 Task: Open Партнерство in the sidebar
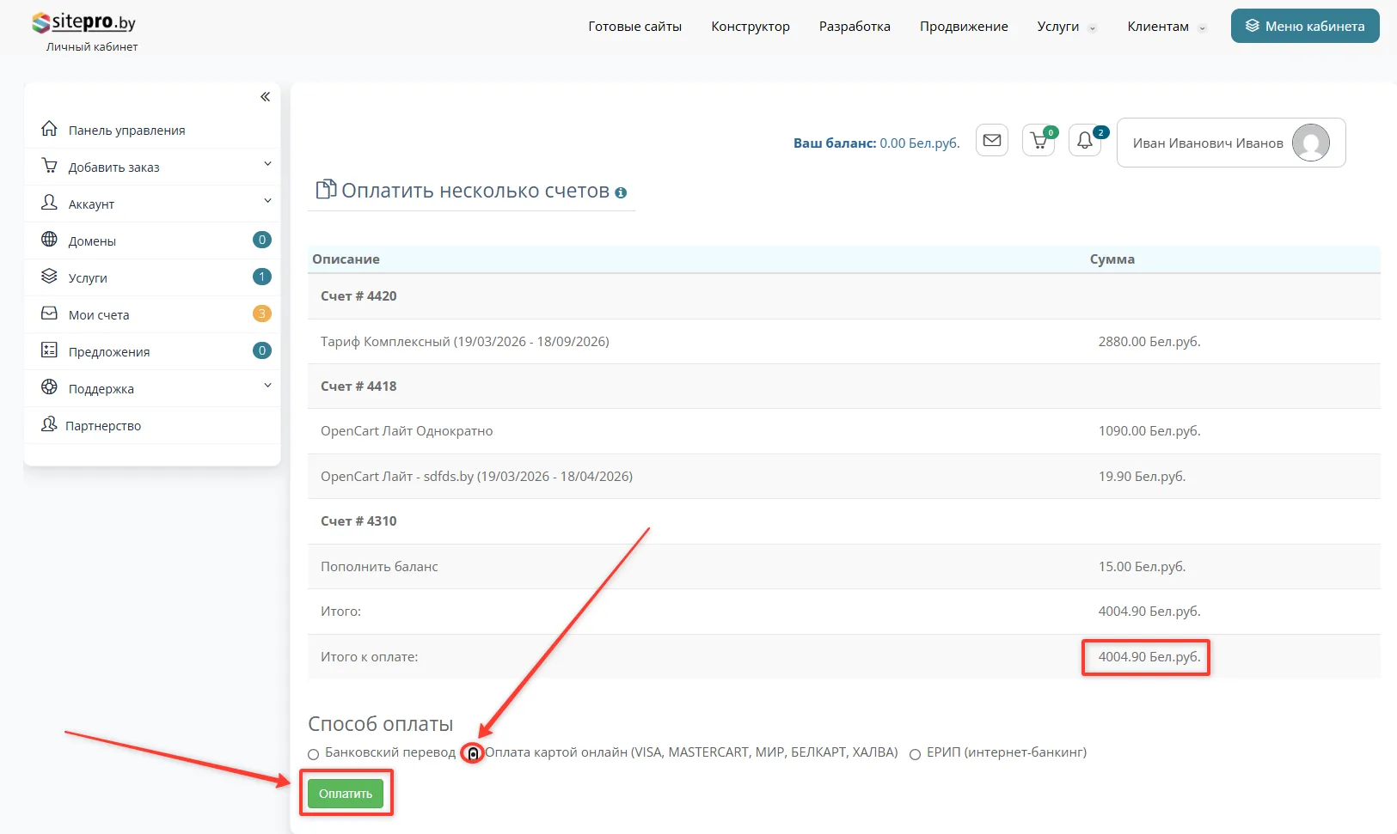click(103, 426)
